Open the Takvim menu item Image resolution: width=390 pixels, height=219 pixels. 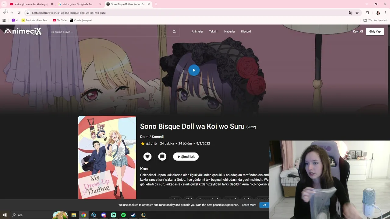[x=214, y=32]
